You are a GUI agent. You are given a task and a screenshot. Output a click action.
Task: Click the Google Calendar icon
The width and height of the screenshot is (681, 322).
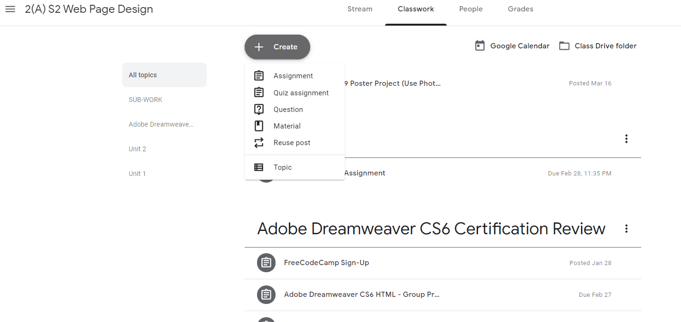pos(480,46)
